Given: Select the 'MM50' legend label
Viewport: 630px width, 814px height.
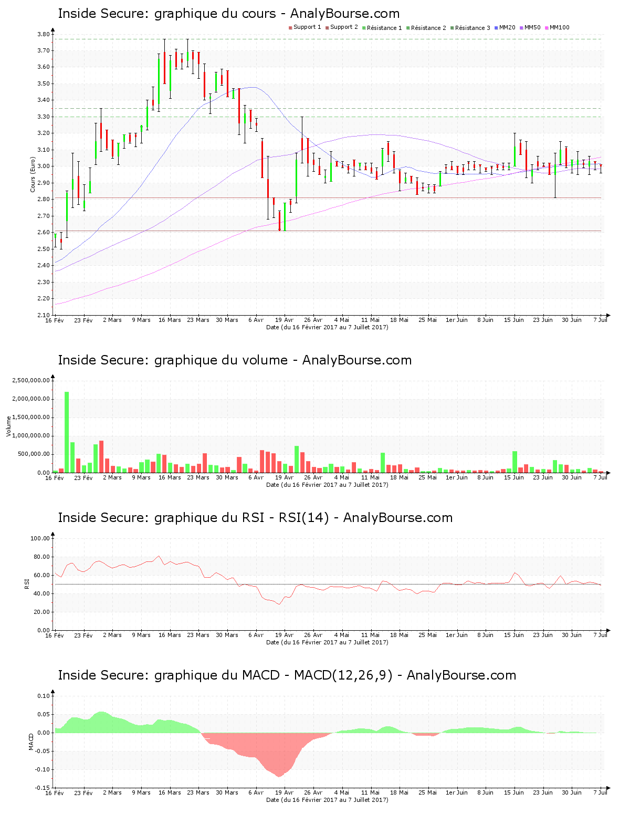Looking at the screenshot, I should point(532,27).
